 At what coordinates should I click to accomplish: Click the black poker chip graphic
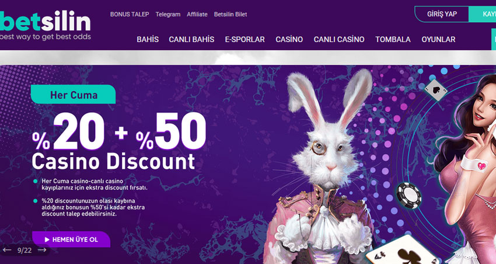point(408,196)
